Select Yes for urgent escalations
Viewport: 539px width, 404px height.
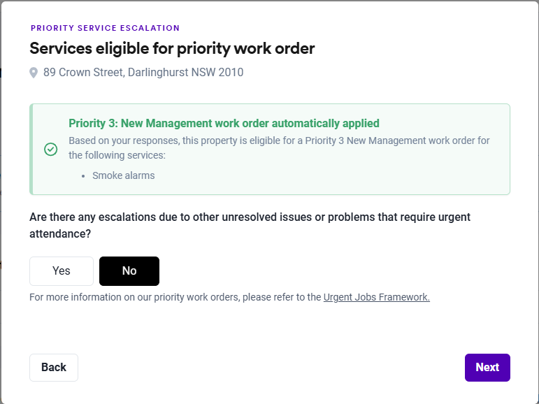[62, 271]
